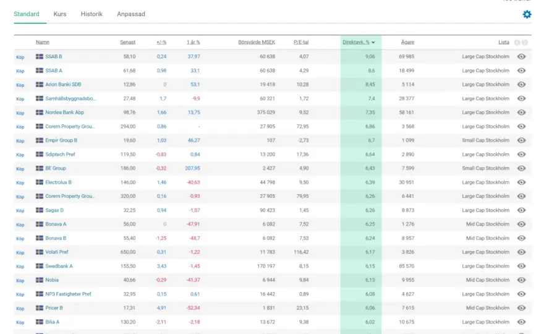Click Köp for Bilia A

point(20,322)
